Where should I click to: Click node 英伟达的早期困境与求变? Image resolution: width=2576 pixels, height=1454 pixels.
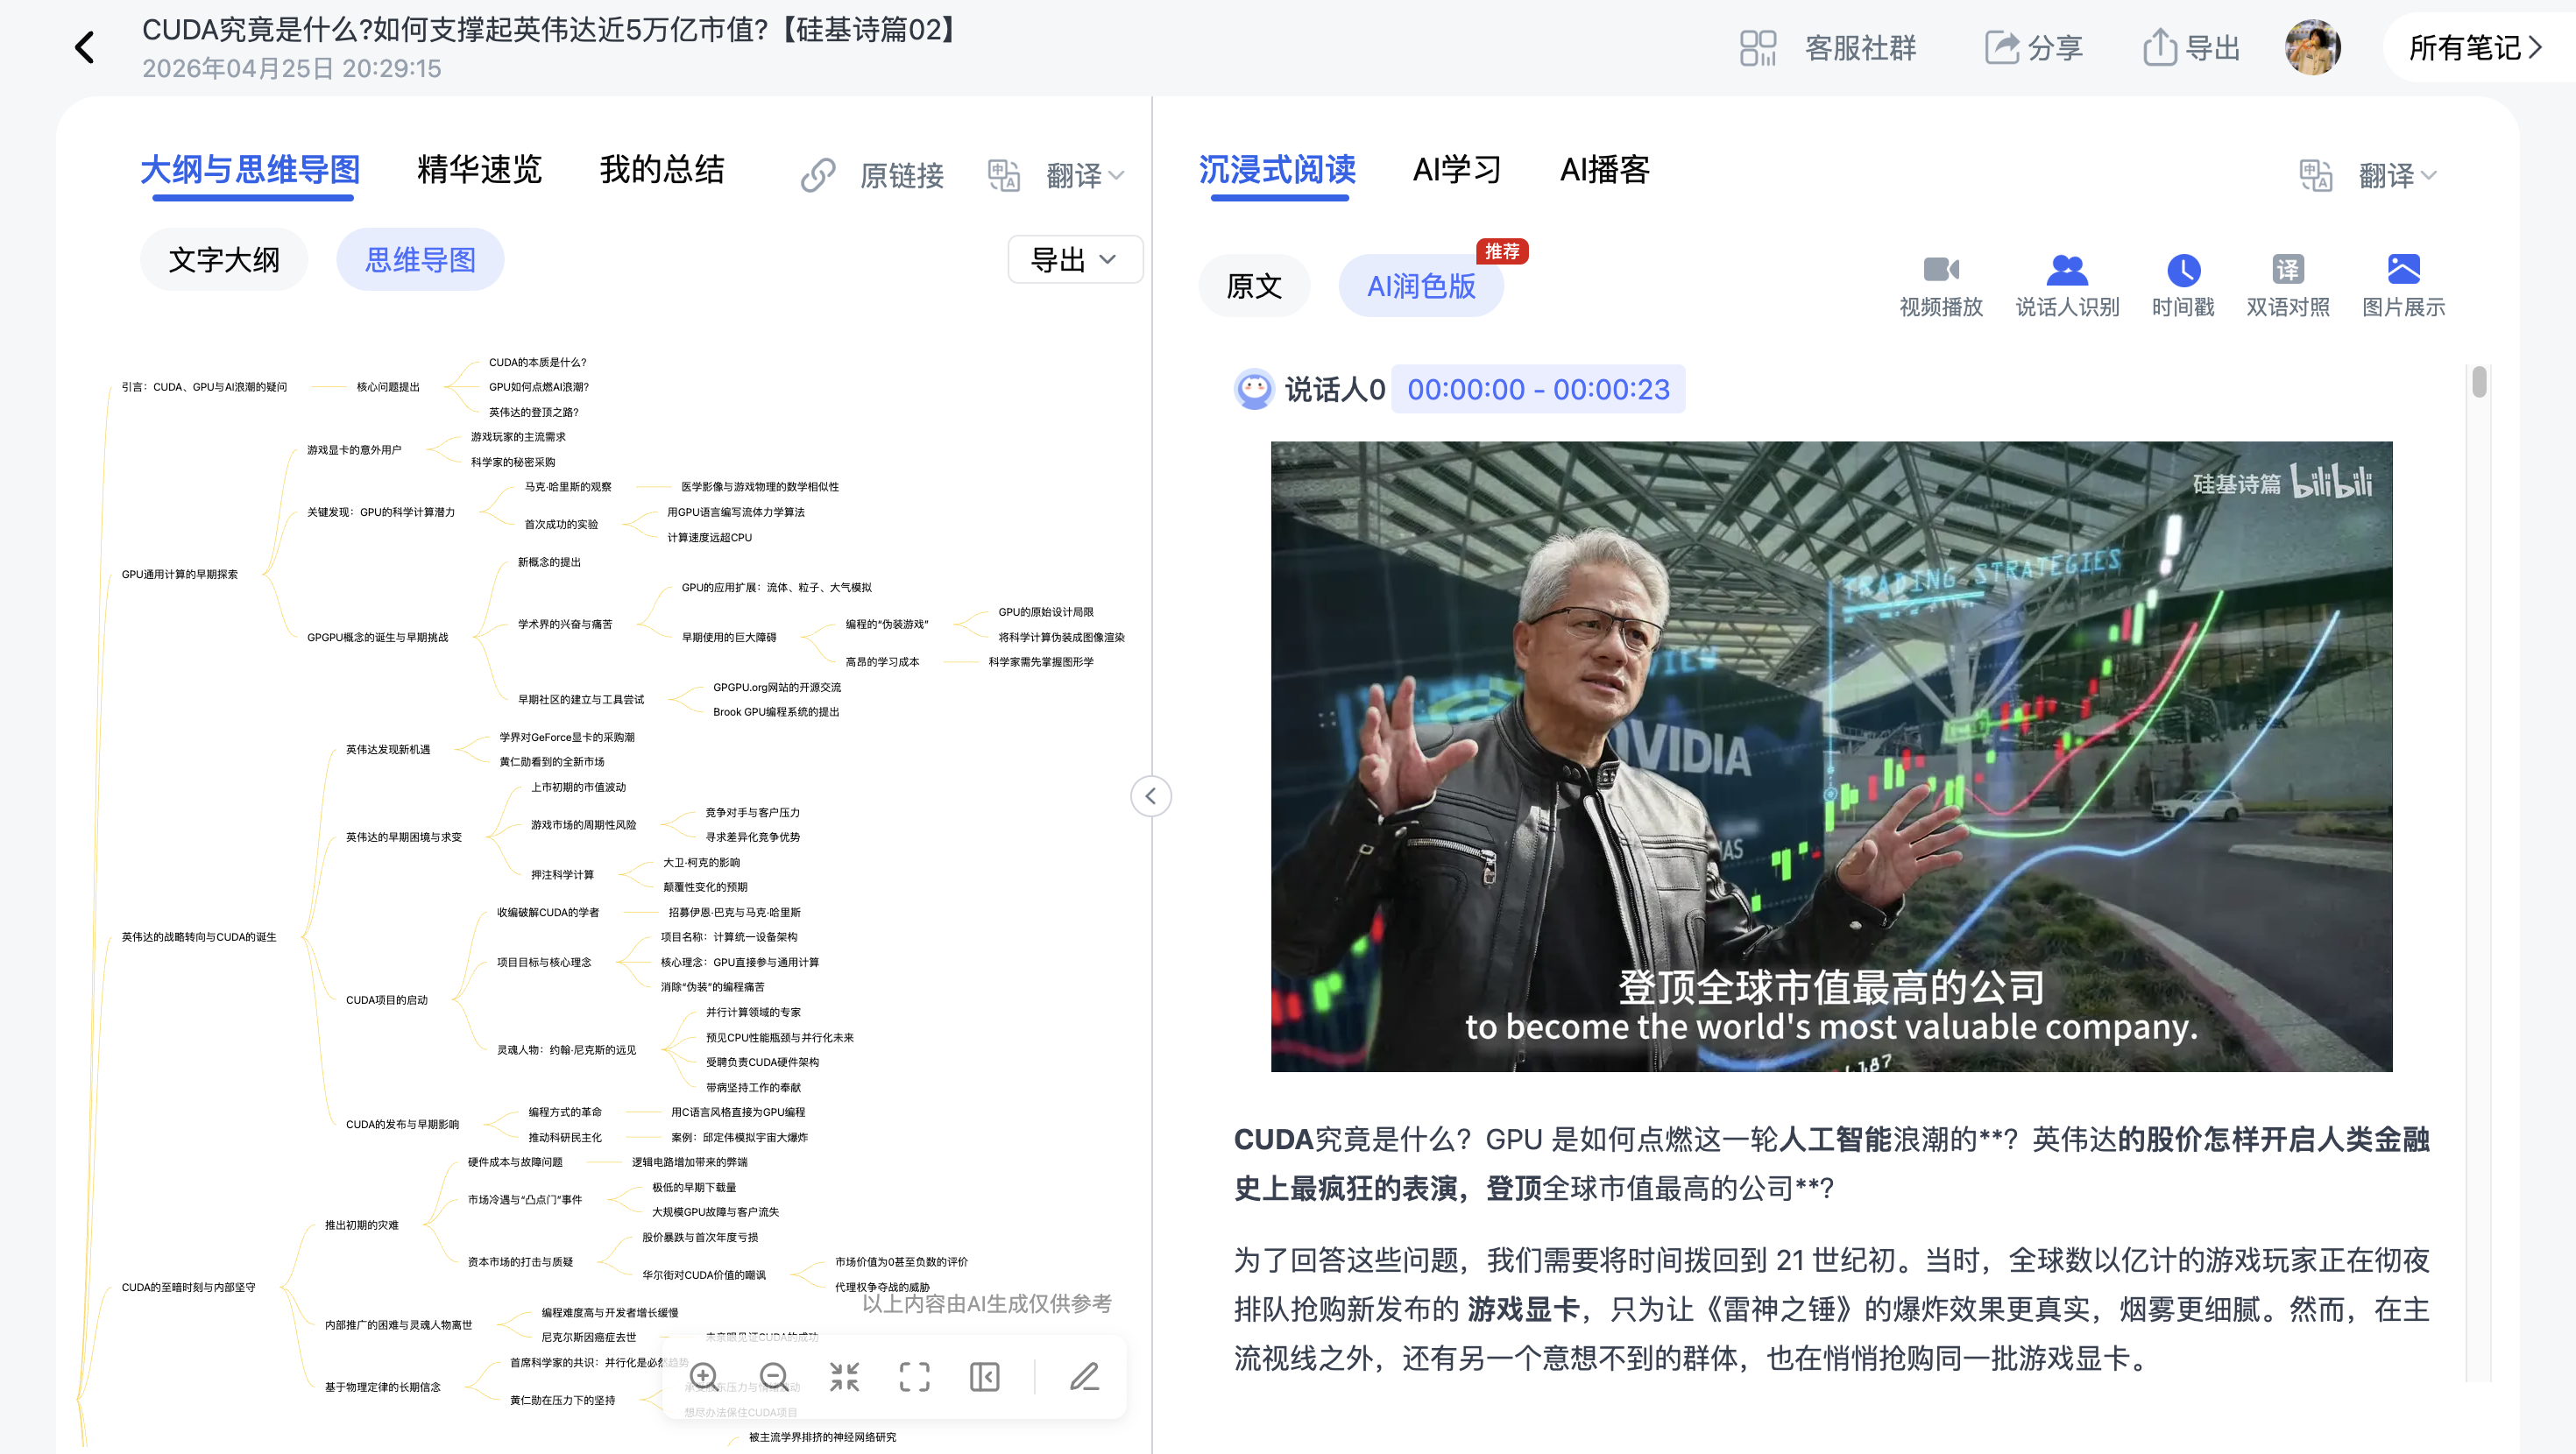(x=404, y=837)
